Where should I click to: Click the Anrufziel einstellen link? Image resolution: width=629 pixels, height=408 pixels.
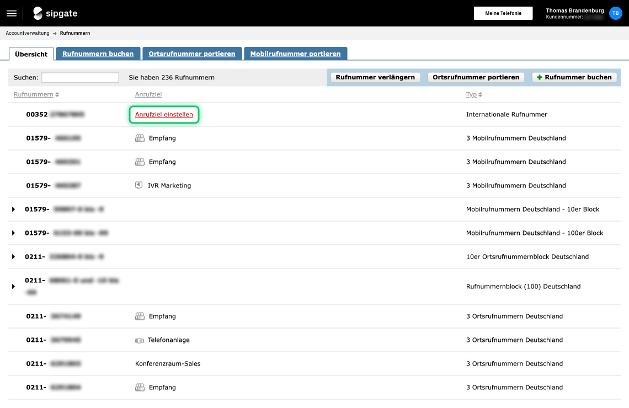(164, 115)
